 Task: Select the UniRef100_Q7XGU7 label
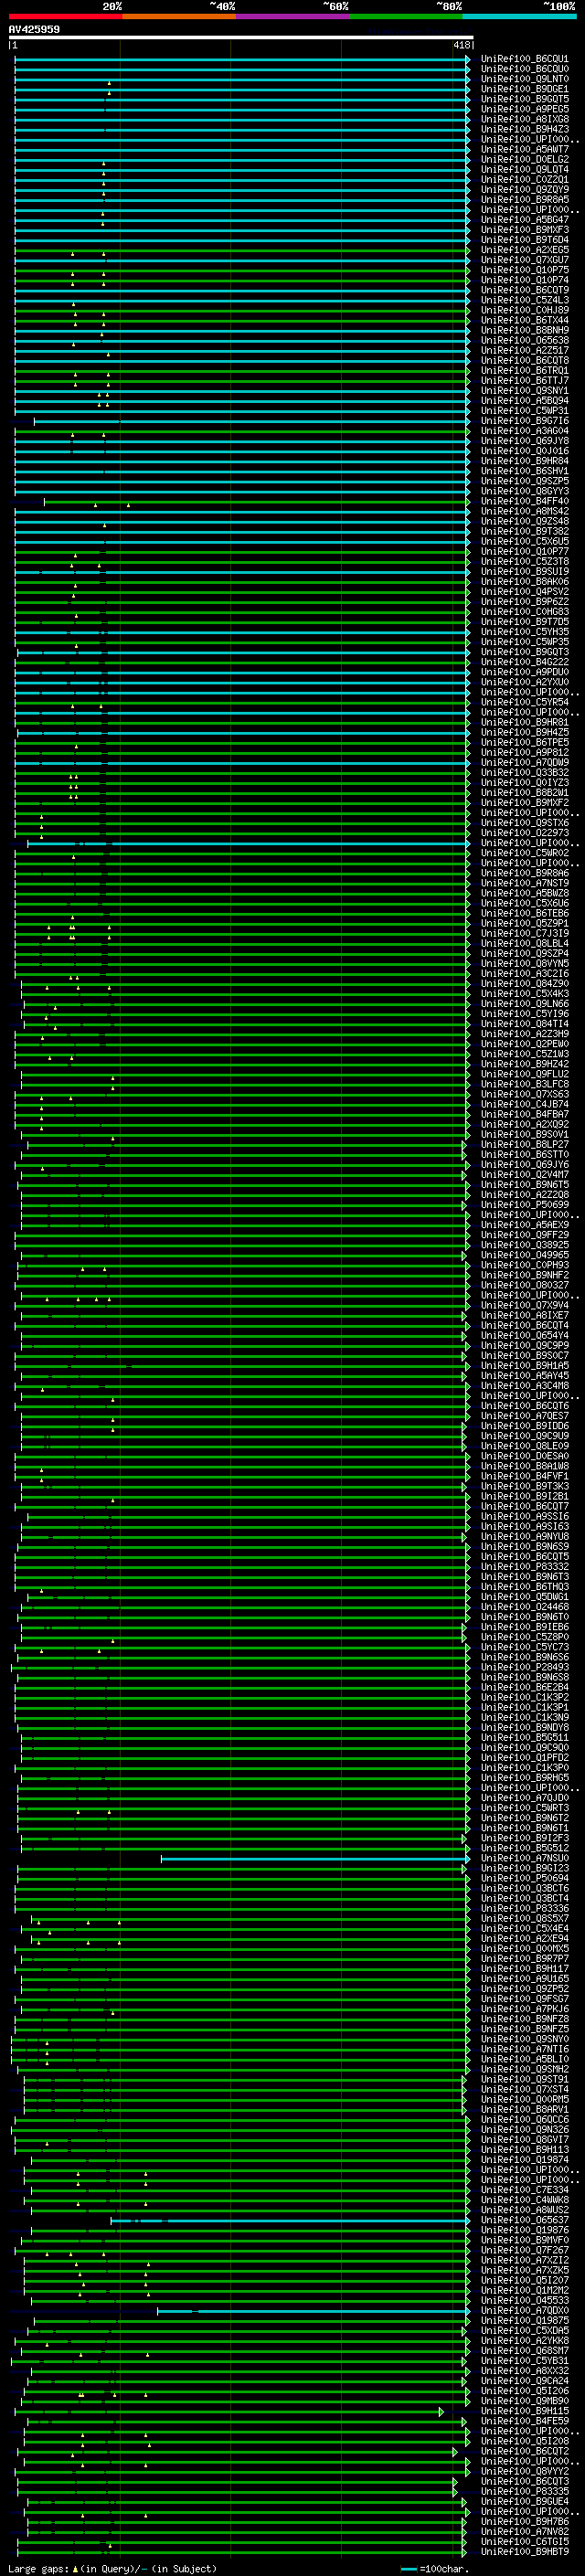(x=524, y=260)
